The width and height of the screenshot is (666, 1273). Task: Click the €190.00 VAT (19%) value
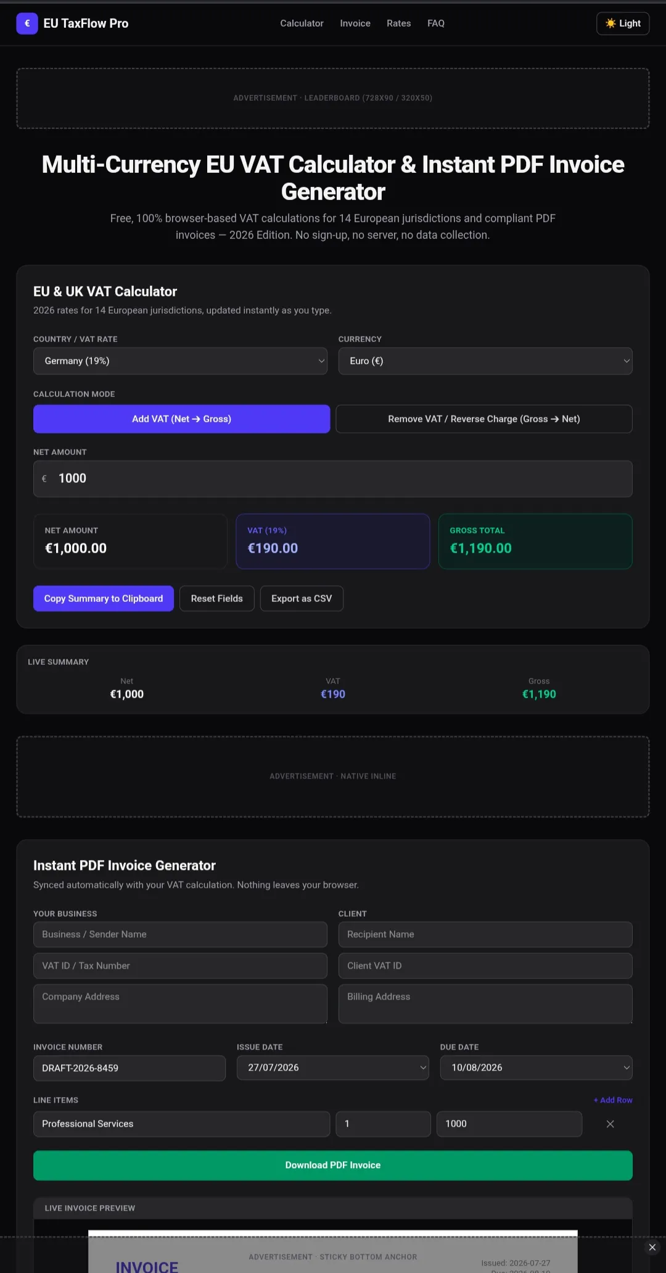tap(273, 548)
